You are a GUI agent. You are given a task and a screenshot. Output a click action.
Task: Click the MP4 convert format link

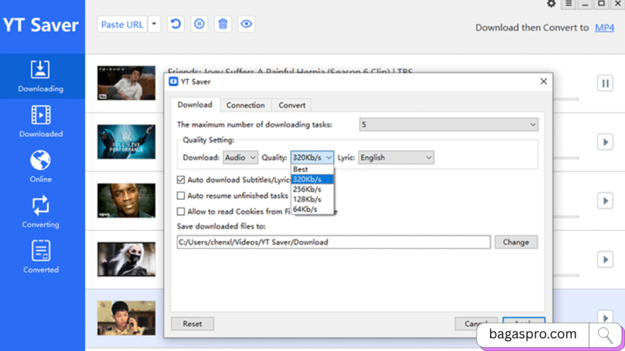coord(604,27)
